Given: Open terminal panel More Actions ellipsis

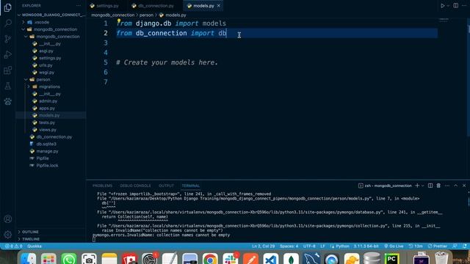Looking at the screenshot, I should click(x=447, y=186).
